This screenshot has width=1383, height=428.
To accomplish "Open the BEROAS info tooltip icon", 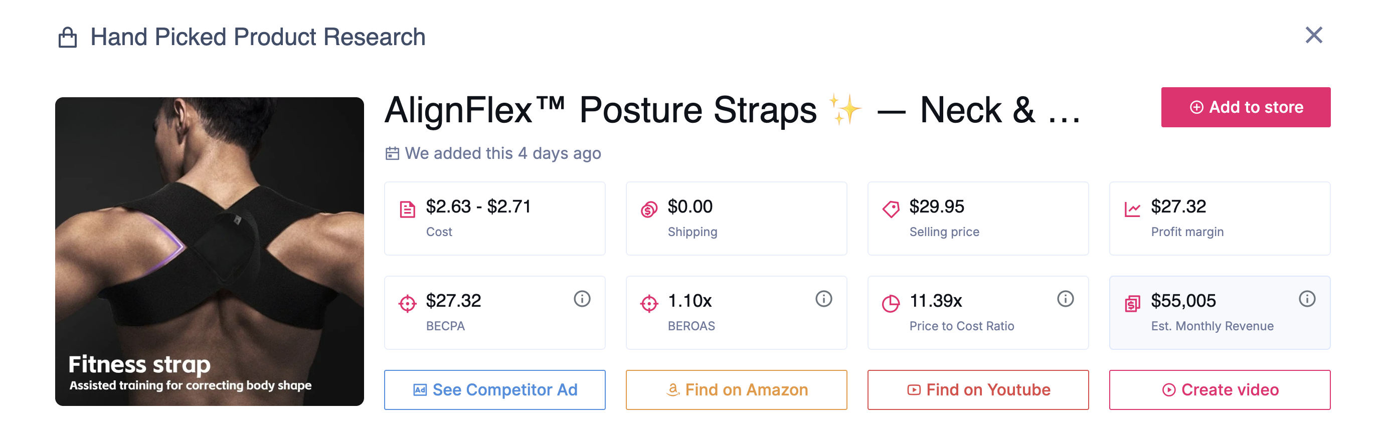I will (x=824, y=299).
